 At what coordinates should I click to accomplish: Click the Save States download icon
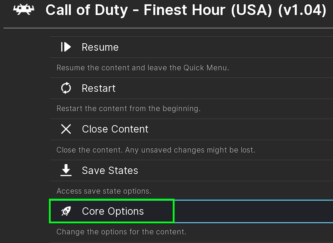(66, 170)
